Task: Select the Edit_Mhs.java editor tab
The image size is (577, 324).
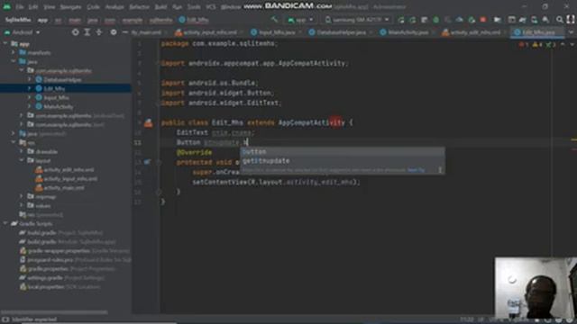Action: coord(538,32)
